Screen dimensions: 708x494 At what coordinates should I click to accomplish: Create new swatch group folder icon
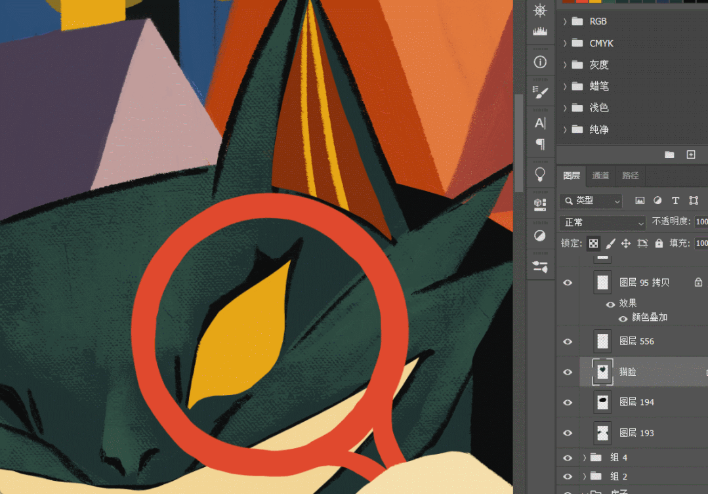[669, 155]
